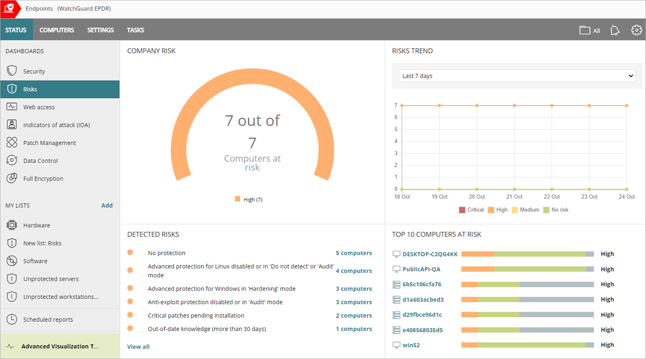Click server icon next to d1a603acbed3
Viewport: 646px width, 359px height.
[396, 300]
